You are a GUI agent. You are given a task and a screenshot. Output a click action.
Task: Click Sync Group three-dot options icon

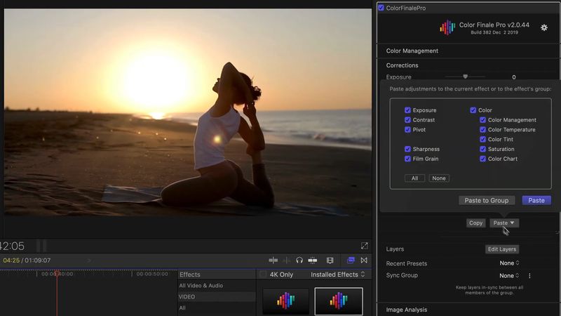(x=529, y=276)
